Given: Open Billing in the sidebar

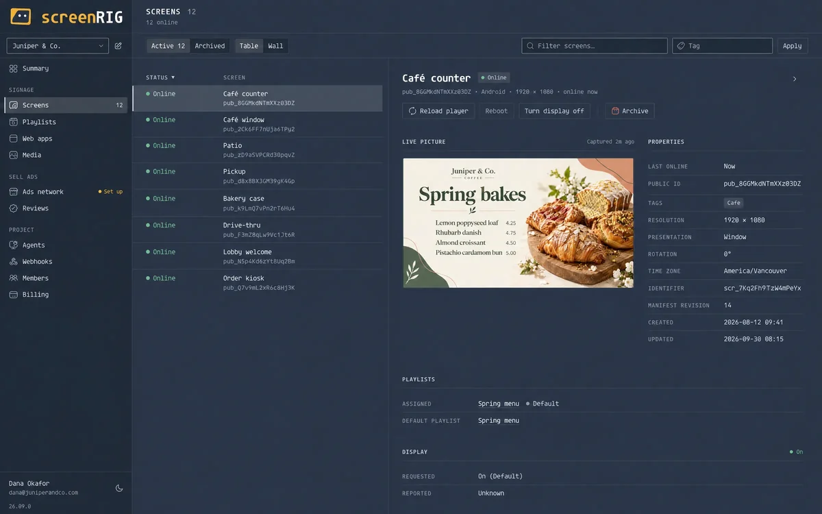Looking at the screenshot, I should click(x=66, y=295).
